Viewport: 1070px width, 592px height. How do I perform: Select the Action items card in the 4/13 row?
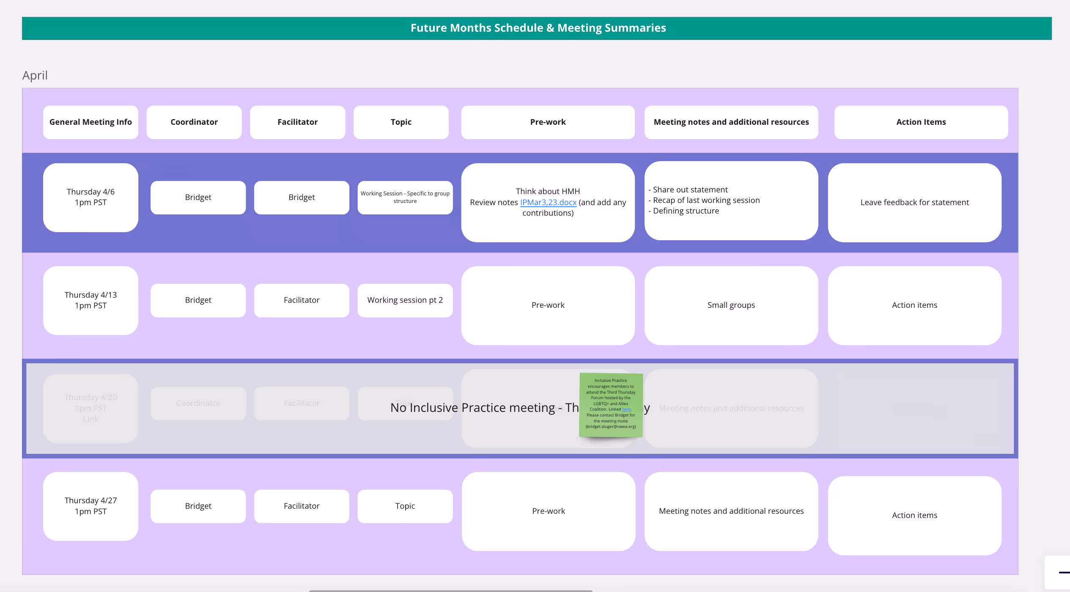click(x=914, y=305)
